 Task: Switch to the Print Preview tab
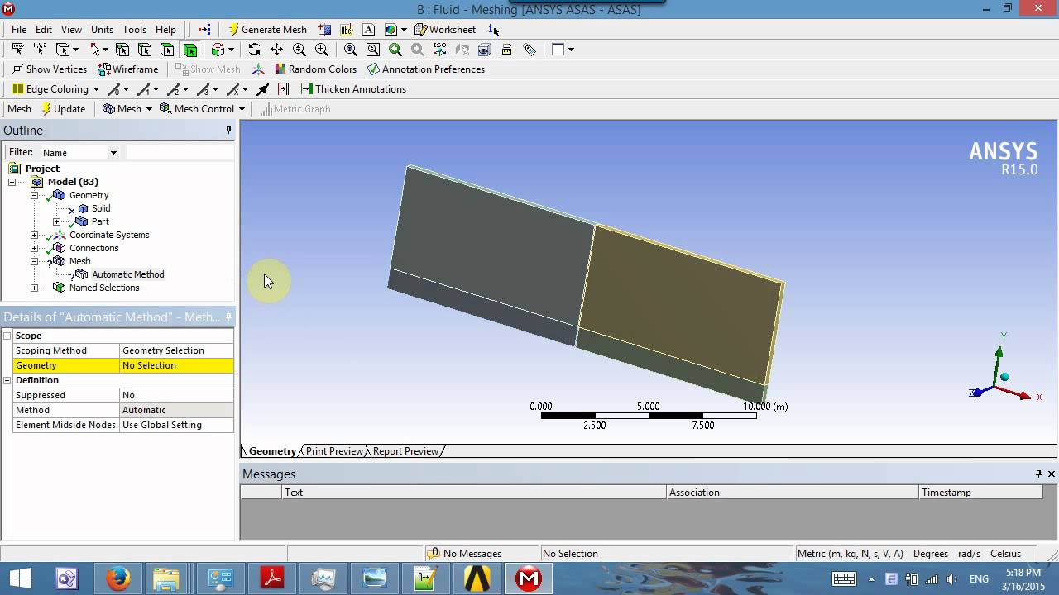coord(334,451)
